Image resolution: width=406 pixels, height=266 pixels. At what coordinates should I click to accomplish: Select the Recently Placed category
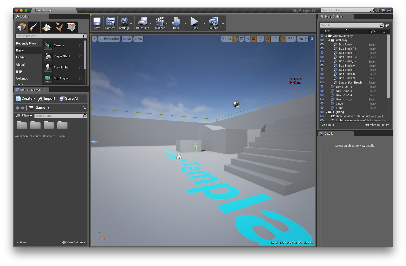27,44
